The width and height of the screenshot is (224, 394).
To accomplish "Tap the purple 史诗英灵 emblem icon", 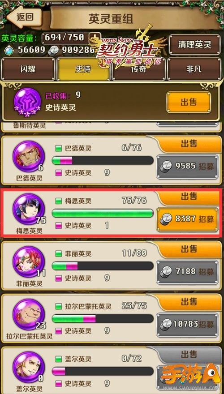I will pos(27,102).
